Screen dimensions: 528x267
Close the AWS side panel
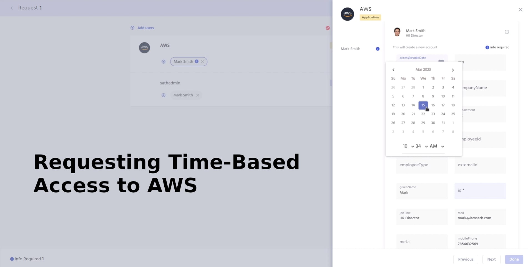(x=521, y=10)
